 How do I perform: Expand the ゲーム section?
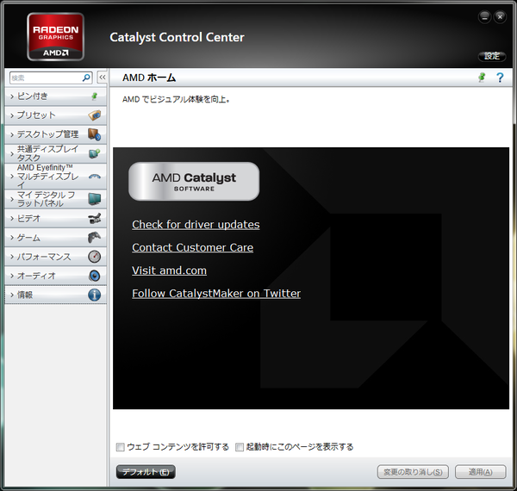pos(55,237)
